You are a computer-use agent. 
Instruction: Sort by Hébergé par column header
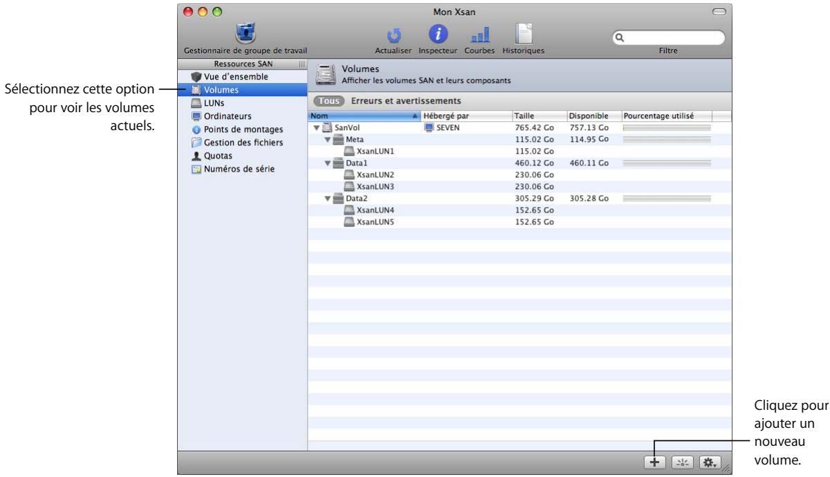click(465, 116)
